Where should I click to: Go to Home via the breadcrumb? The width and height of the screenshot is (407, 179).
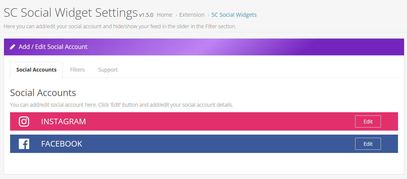click(165, 15)
